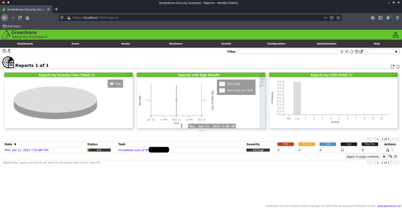This screenshot has height=208, width=402.
Task: Reset filter to default with the circular arrow
Action: coord(351,52)
